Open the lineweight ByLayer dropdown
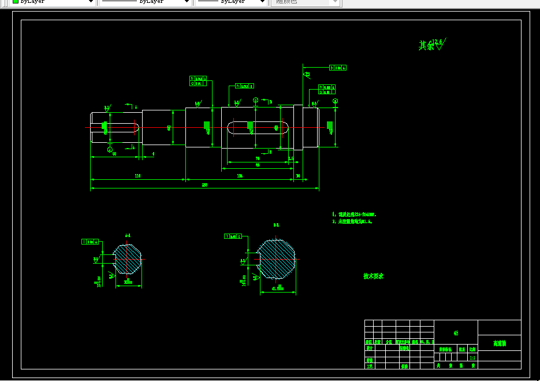Image resolution: width=540 pixels, height=381 pixels. pos(232,2)
